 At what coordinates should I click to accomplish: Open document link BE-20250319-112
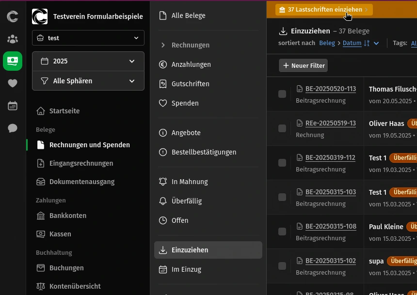pos(330,157)
